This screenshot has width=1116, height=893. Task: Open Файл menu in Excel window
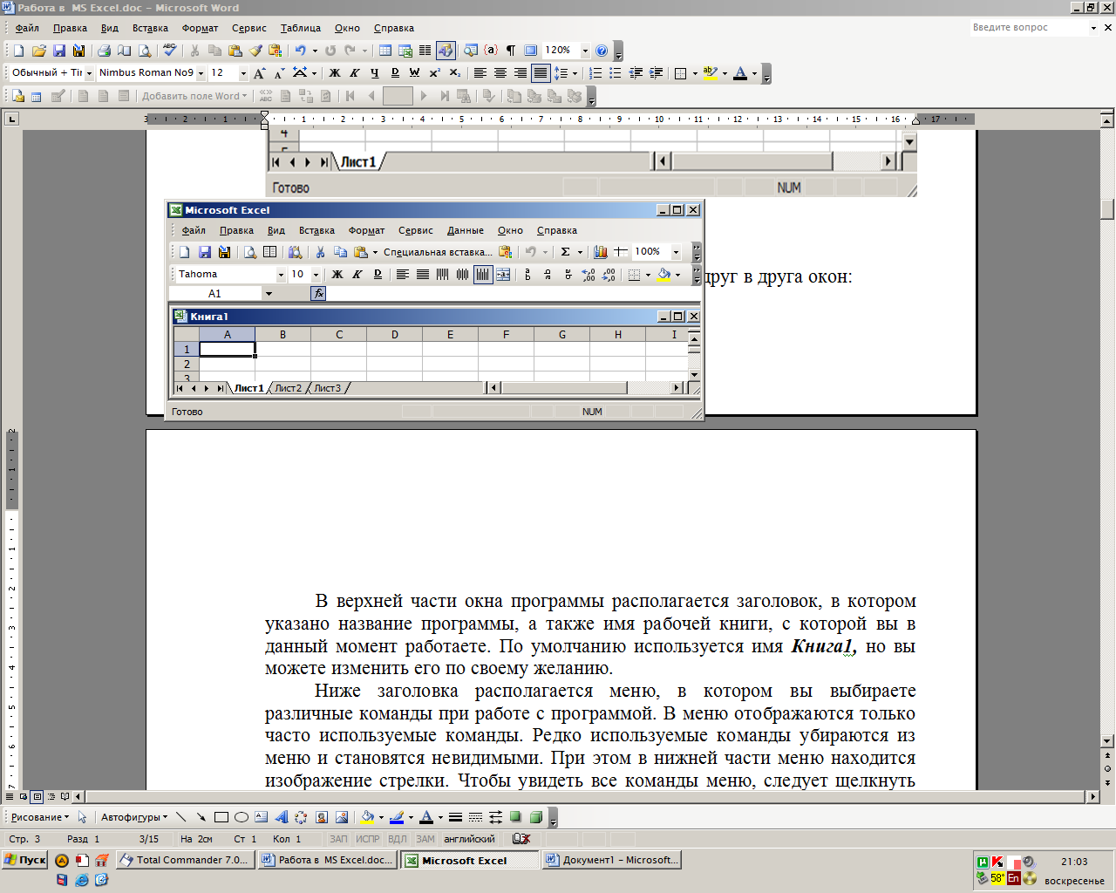(x=194, y=230)
